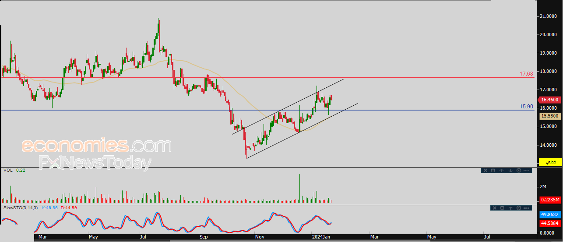The height and width of the screenshot is (242, 563).
Task: Click the SlowSTO(3,14,3) indicator label
Action: pyautogui.click(x=20, y=207)
